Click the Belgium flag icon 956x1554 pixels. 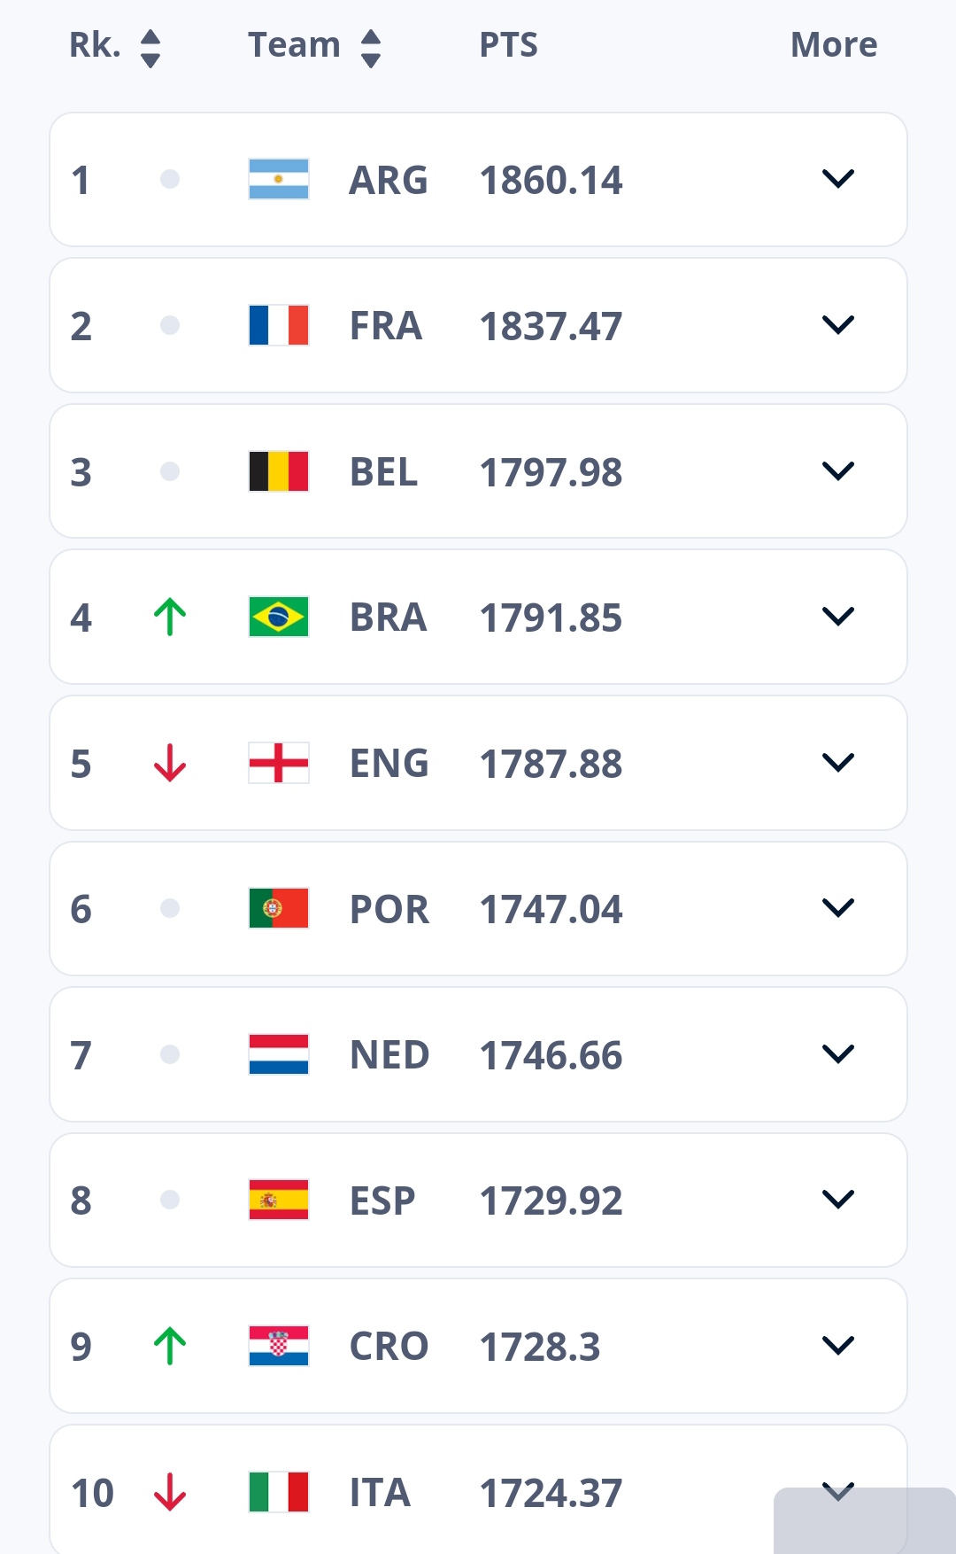point(279,471)
